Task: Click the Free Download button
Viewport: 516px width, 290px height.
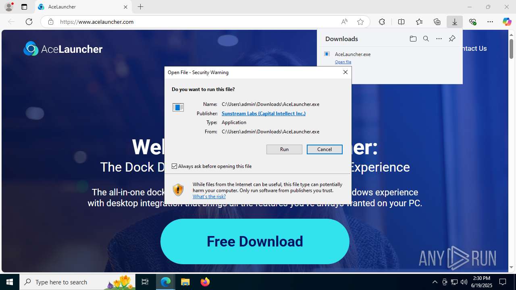Action: tap(255, 241)
